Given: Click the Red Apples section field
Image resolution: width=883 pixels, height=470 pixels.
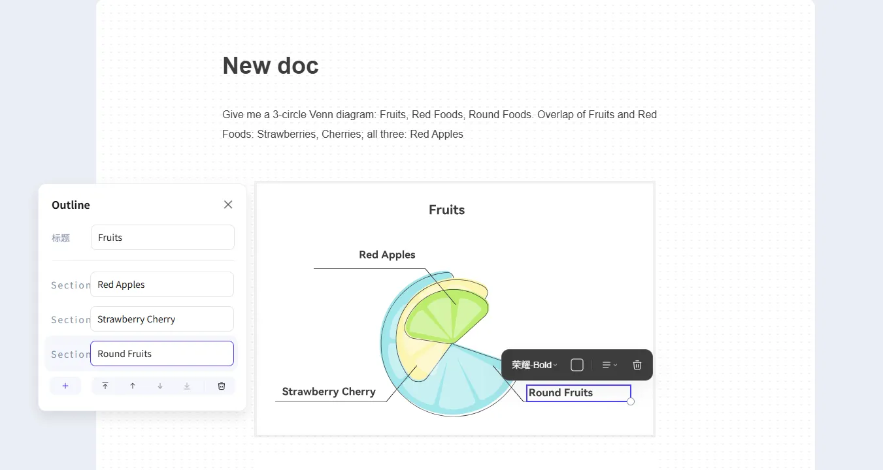Looking at the screenshot, I should tap(162, 285).
